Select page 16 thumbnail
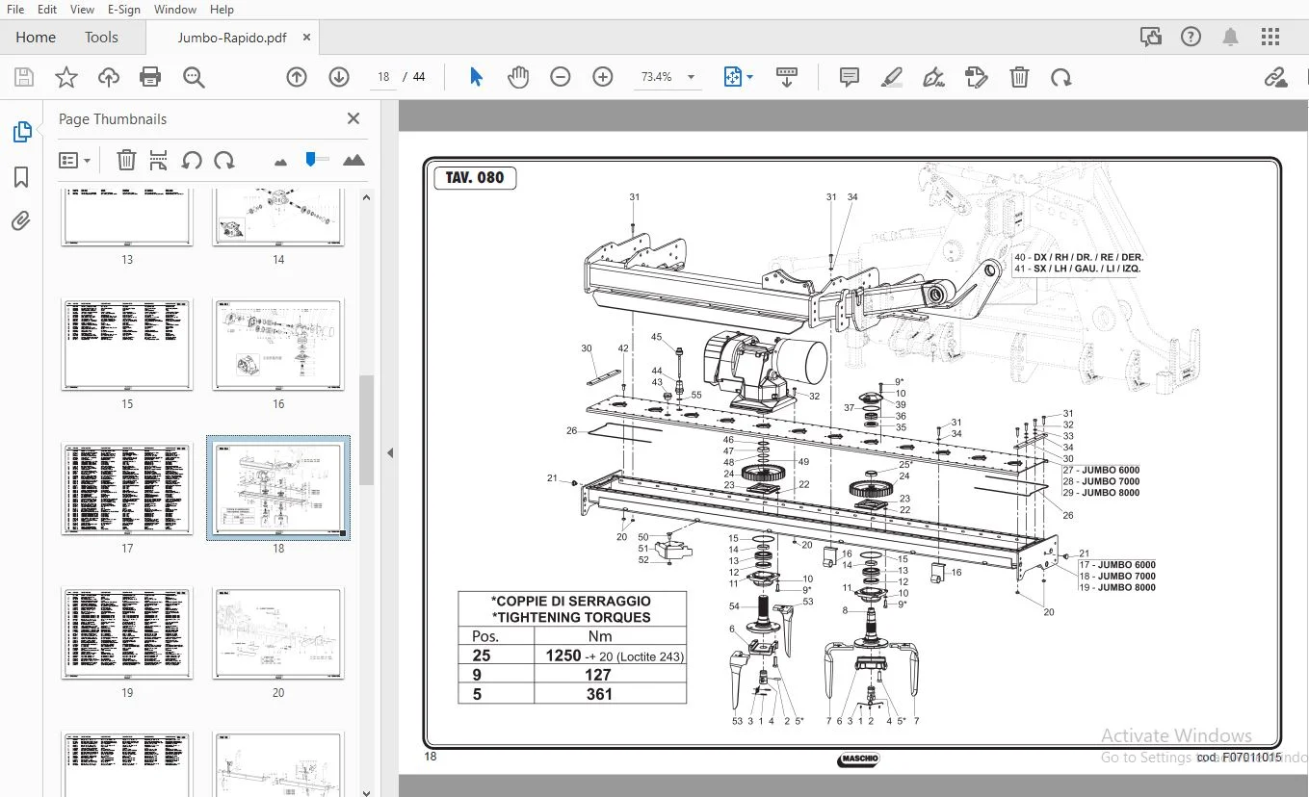The height and width of the screenshot is (797, 1309). pyautogui.click(x=277, y=345)
